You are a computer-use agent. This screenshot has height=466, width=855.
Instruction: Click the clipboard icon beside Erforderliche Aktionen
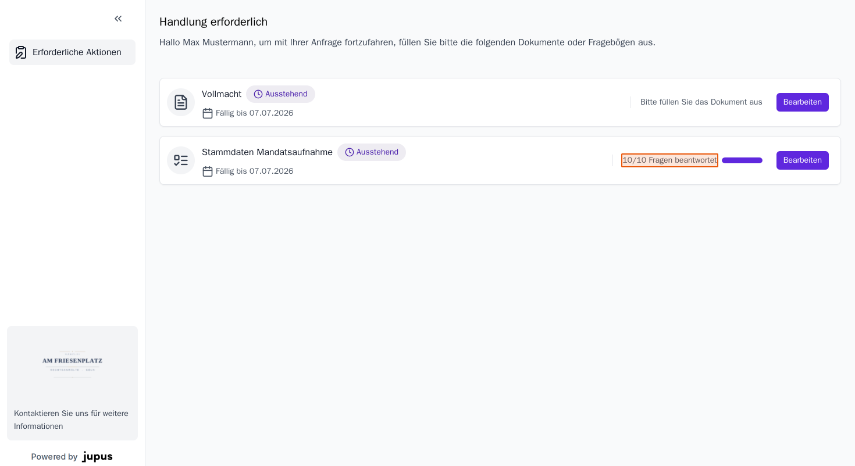pyautogui.click(x=21, y=52)
